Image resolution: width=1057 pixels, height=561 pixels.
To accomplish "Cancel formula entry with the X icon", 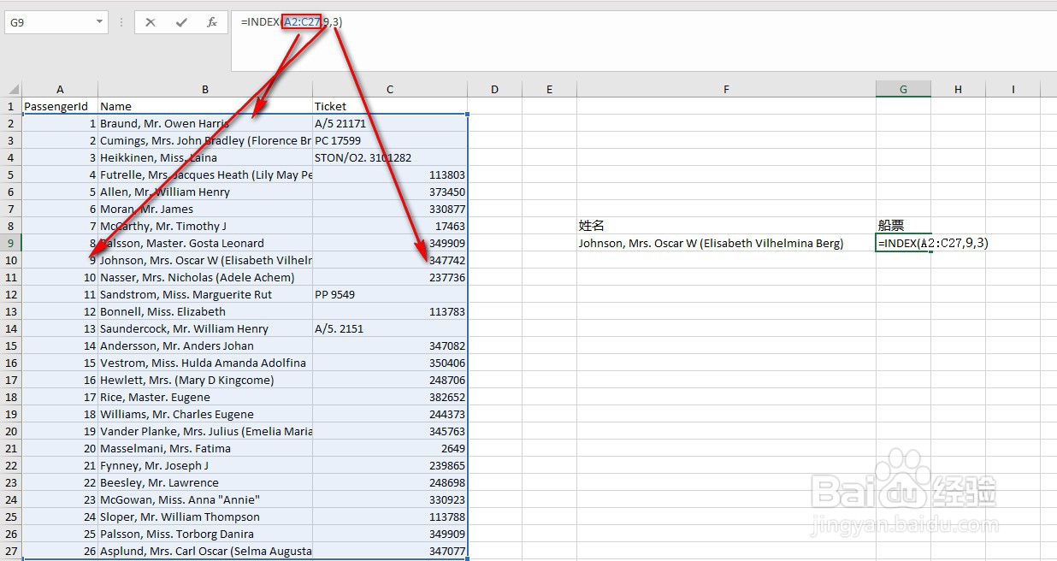I will [151, 22].
